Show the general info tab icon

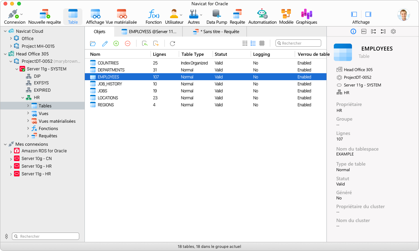353,31
